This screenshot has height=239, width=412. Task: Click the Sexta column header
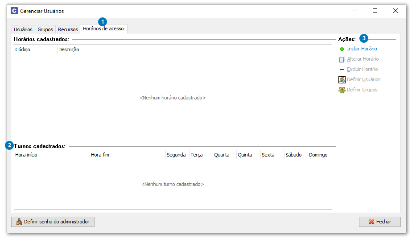(x=272, y=155)
